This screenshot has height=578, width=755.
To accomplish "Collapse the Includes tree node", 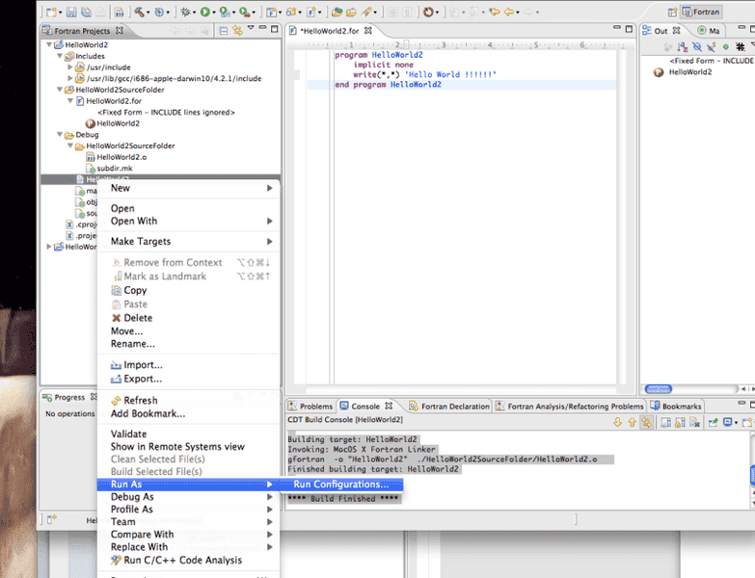I will click(x=59, y=57).
